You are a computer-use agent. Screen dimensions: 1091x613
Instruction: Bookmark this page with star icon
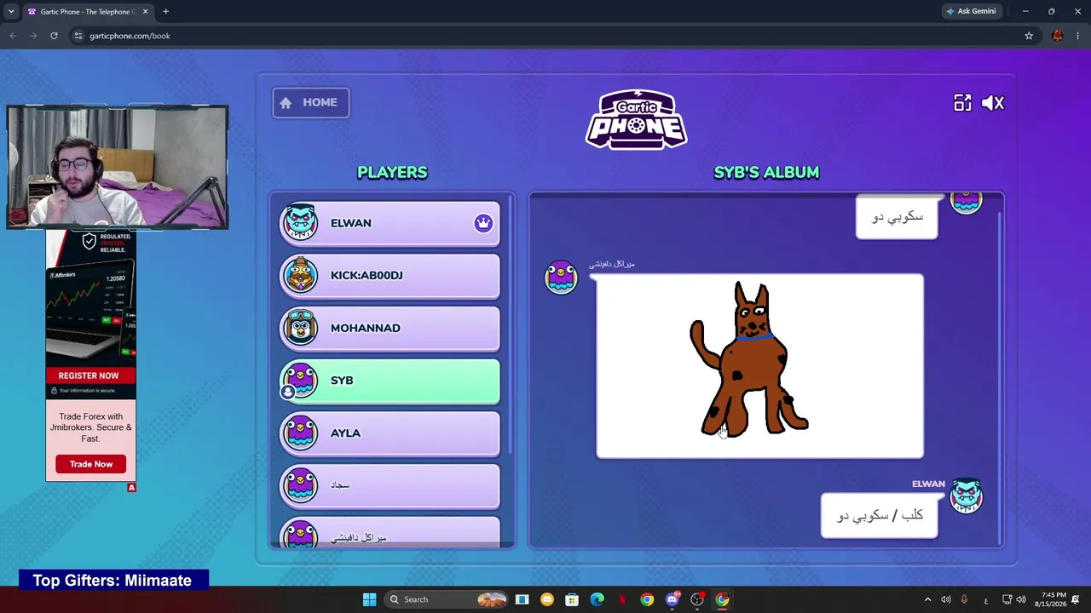click(1029, 36)
